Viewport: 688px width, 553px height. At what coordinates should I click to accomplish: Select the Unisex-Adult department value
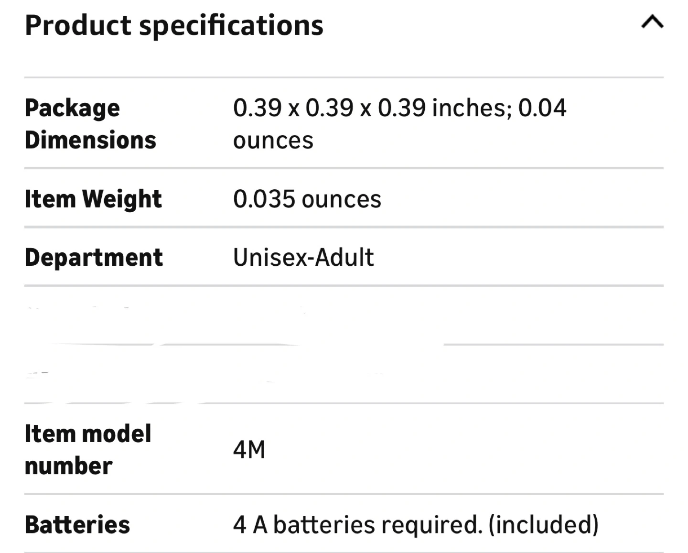click(x=303, y=258)
